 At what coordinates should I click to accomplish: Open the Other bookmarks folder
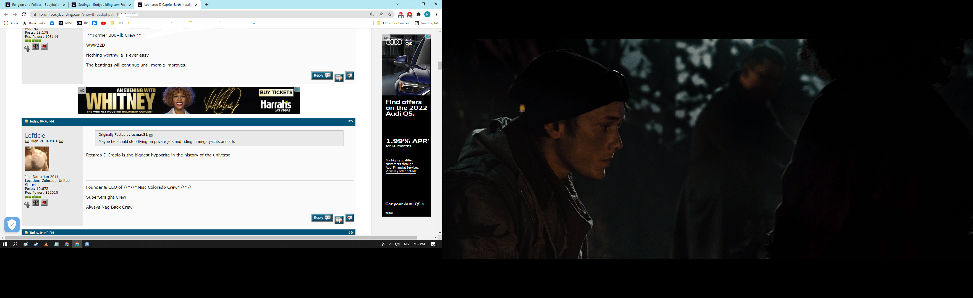coord(393,23)
